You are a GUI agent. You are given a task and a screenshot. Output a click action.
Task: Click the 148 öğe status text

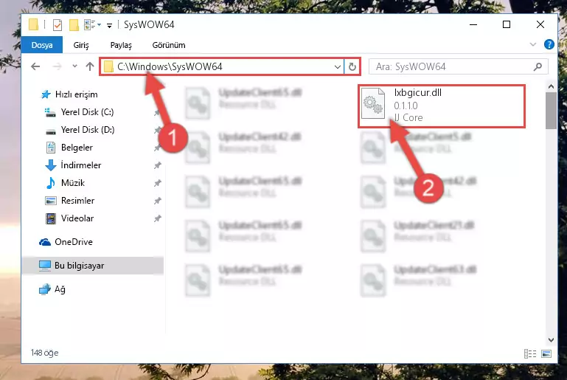(44, 353)
